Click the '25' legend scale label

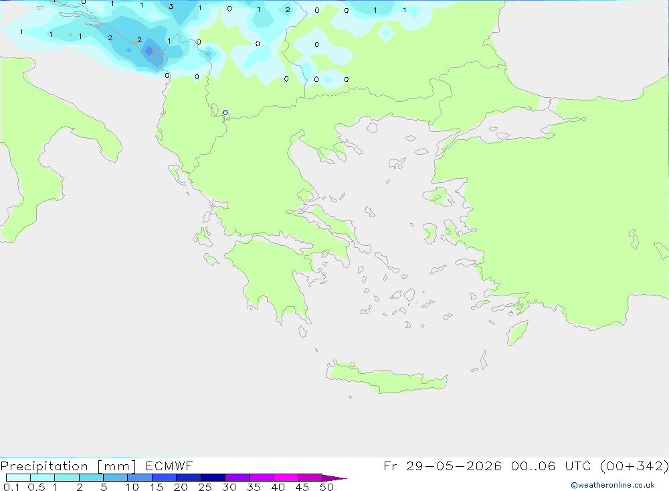point(205,487)
